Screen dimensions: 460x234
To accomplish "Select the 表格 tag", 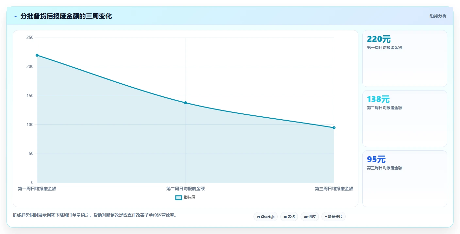I will coord(289,217).
